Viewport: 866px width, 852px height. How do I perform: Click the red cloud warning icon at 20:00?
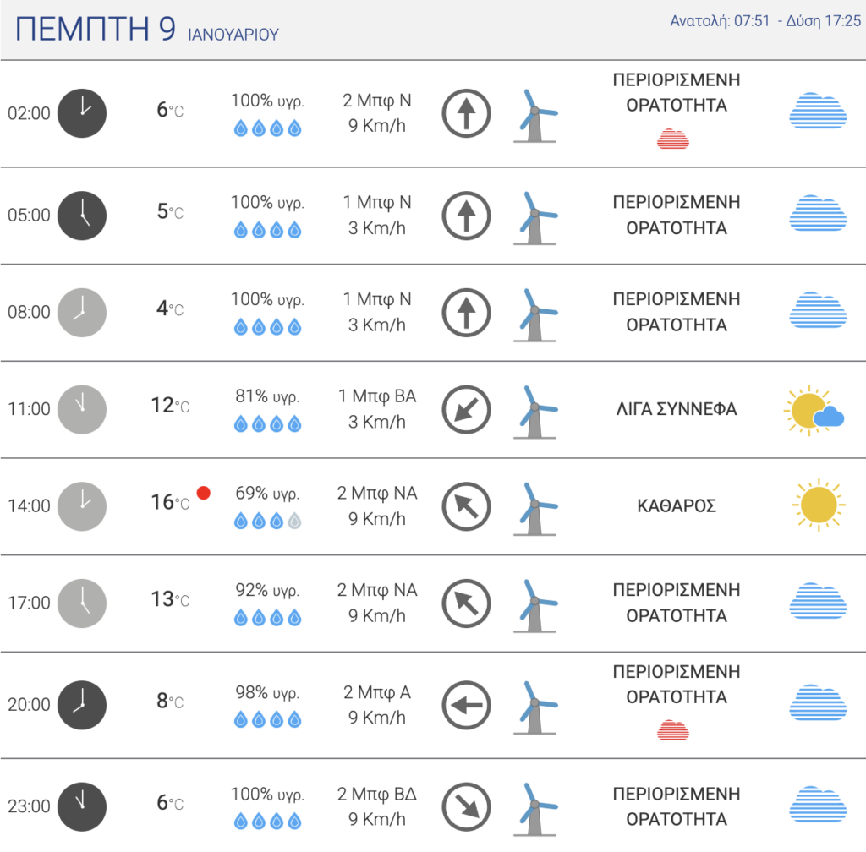point(672,730)
